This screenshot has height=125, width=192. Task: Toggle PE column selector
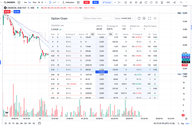pyautogui.click(x=110, y=34)
